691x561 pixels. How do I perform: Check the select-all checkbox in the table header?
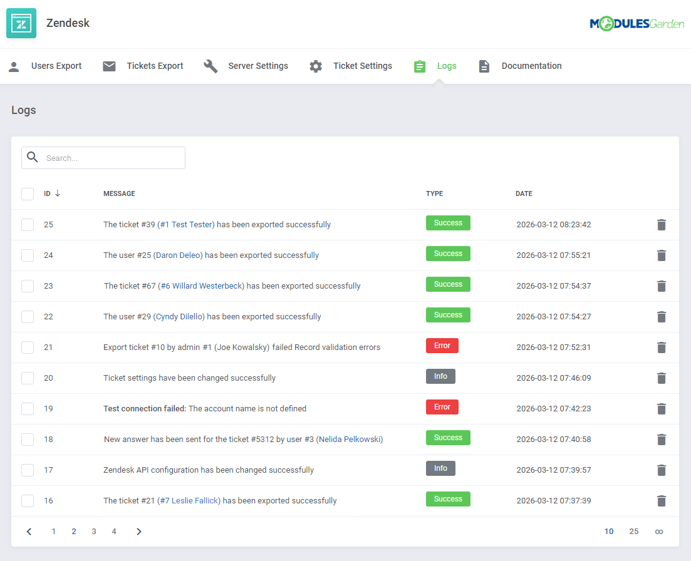(x=28, y=193)
